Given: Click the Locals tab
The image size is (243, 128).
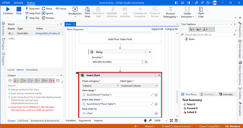Looking at the screenshot, I should click(x=11, y=70).
